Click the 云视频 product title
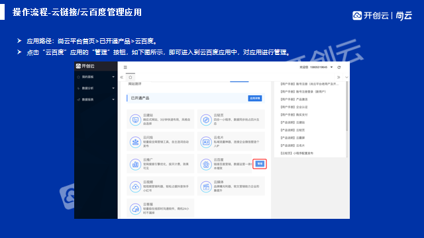The height and width of the screenshot is (238, 424). [148, 182]
